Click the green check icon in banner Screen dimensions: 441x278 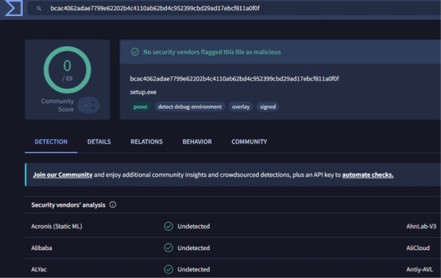[x=135, y=52]
